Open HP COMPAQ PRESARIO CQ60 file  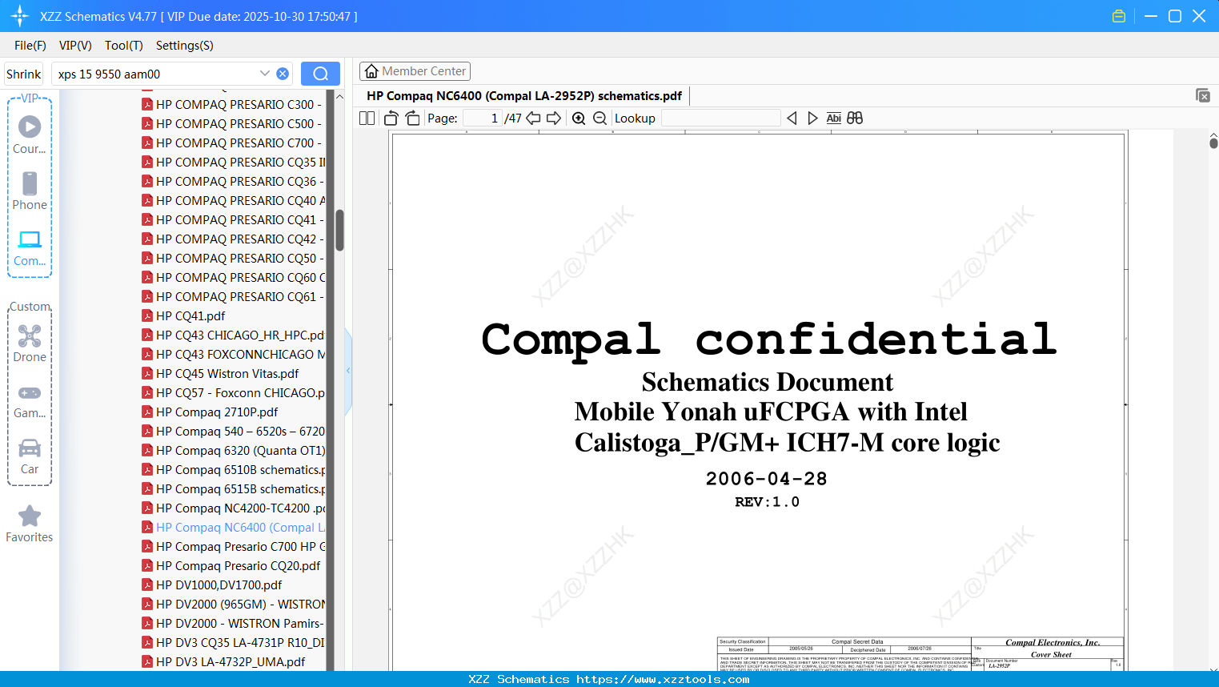(x=233, y=277)
